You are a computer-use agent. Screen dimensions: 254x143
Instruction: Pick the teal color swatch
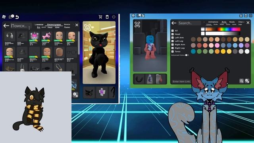(x=193, y=51)
